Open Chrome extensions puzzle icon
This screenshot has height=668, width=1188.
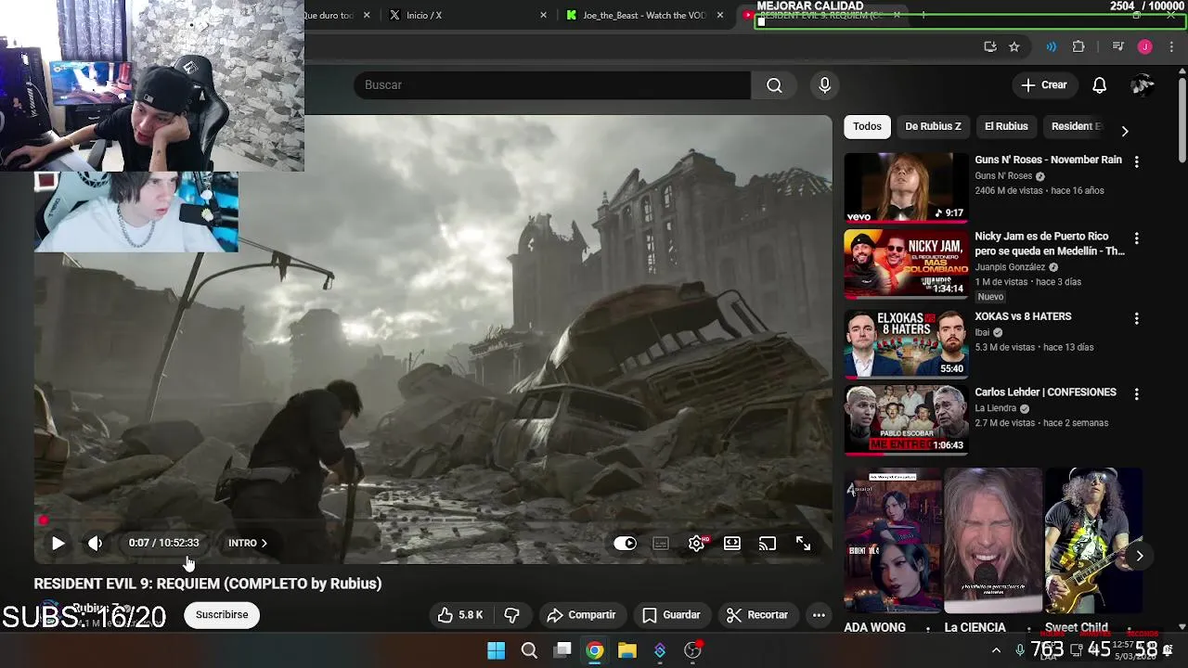(x=1078, y=46)
